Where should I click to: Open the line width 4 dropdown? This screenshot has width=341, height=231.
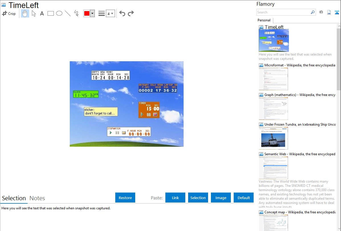110,13
